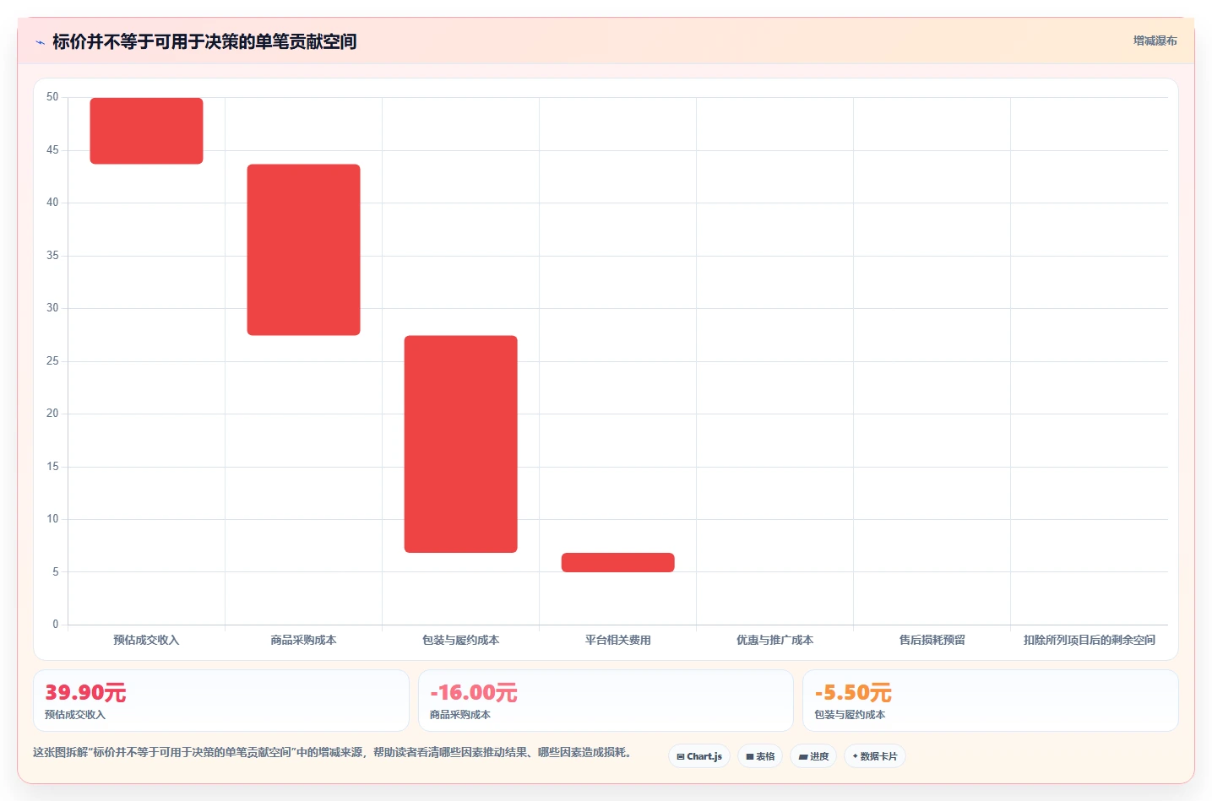Click the 平台相关费用 x-axis label
Image resolution: width=1212 pixels, height=801 pixels.
617,640
